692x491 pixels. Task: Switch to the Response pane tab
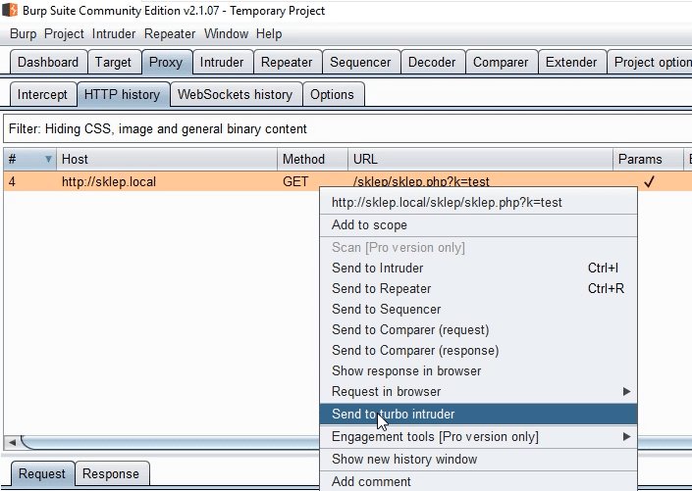click(111, 473)
